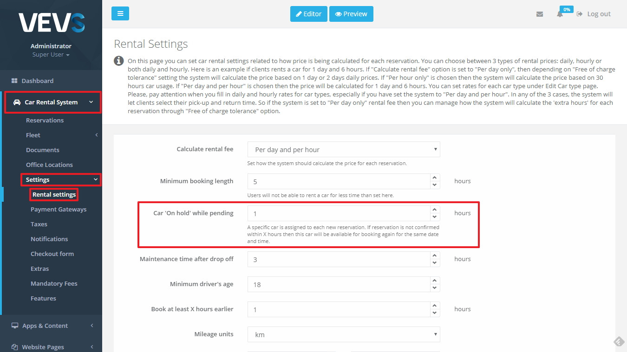The height and width of the screenshot is (352, 627).
Task: Click the Apps & Content monitor icon
Action: tap(15, 326)
